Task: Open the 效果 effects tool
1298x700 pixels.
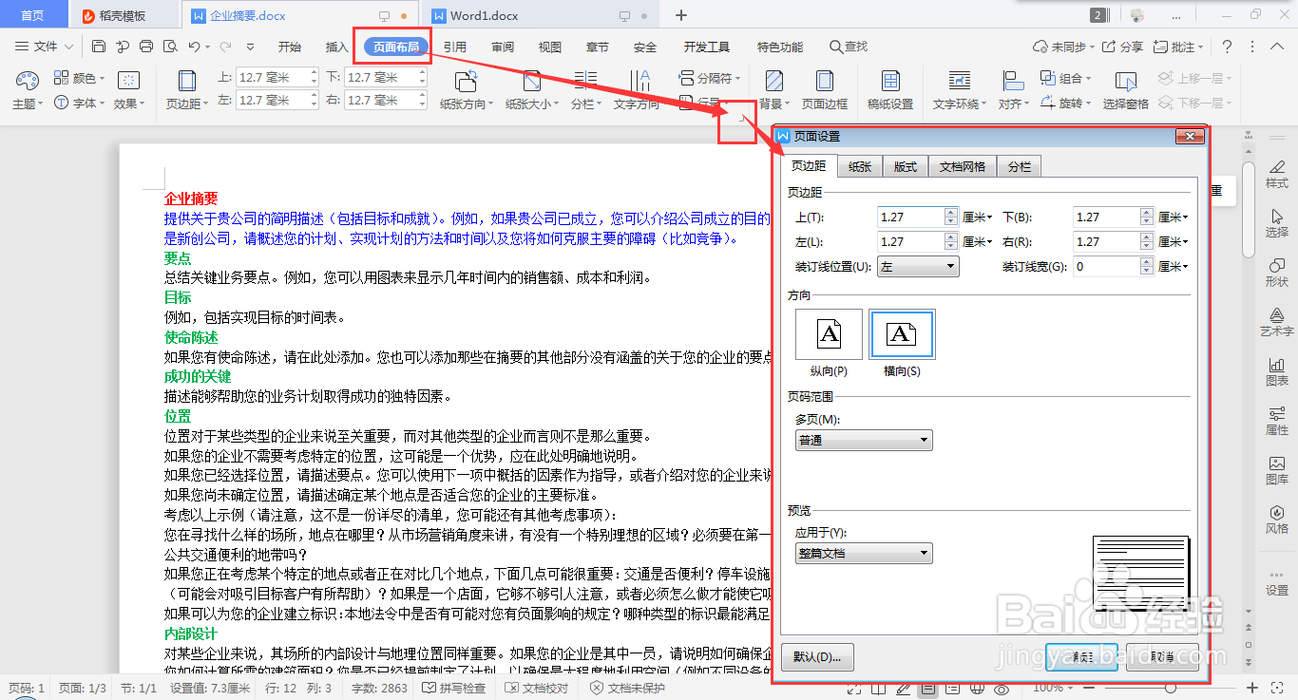Action: (x=128, y=91)
